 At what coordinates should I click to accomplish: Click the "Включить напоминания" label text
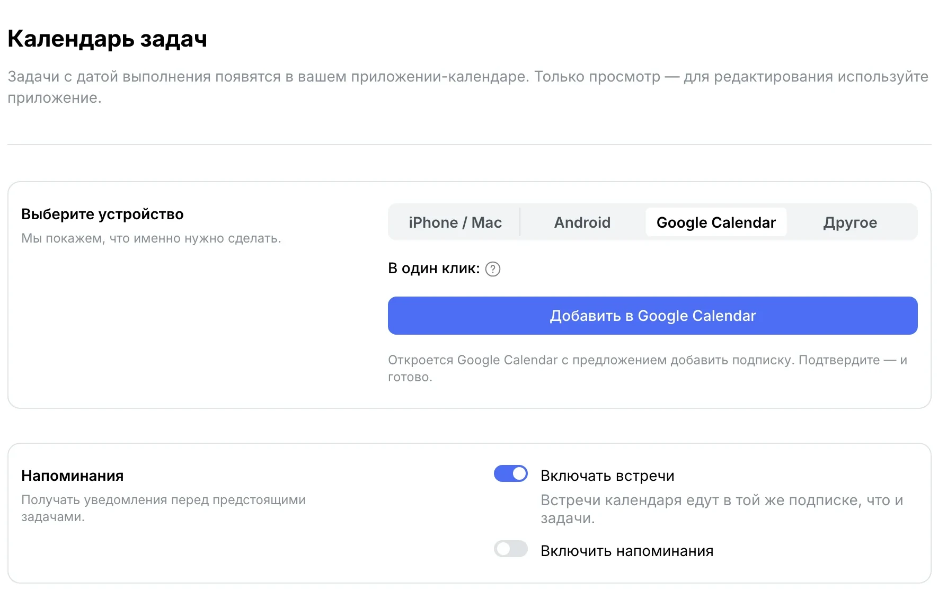(x=627, y=551)
